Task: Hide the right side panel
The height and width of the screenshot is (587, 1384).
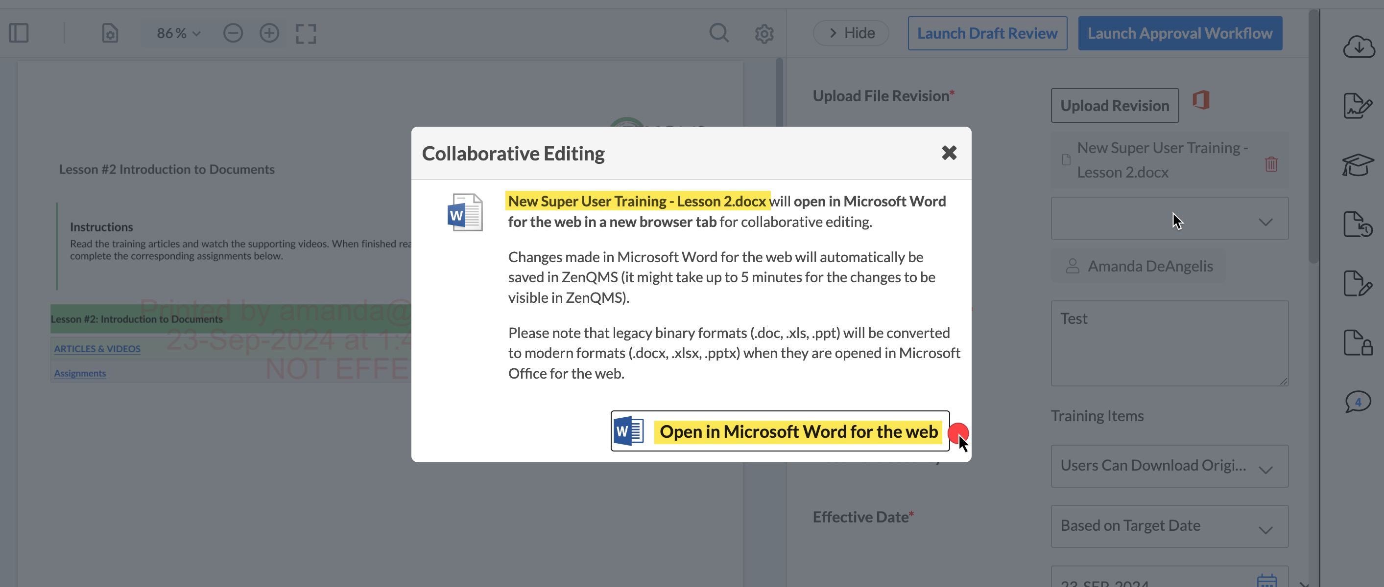Action: pos(851,33)
